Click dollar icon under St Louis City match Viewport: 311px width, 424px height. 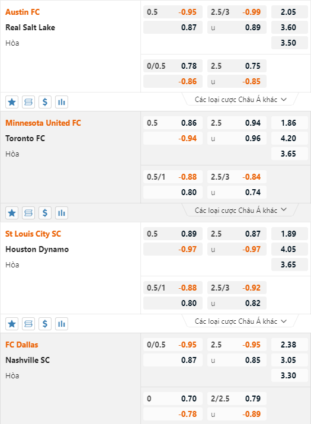(x=45, y=324)
